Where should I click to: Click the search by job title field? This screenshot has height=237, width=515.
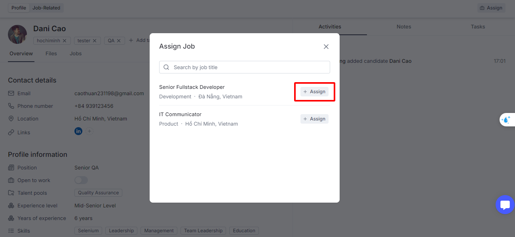click(x=245, y=67)
